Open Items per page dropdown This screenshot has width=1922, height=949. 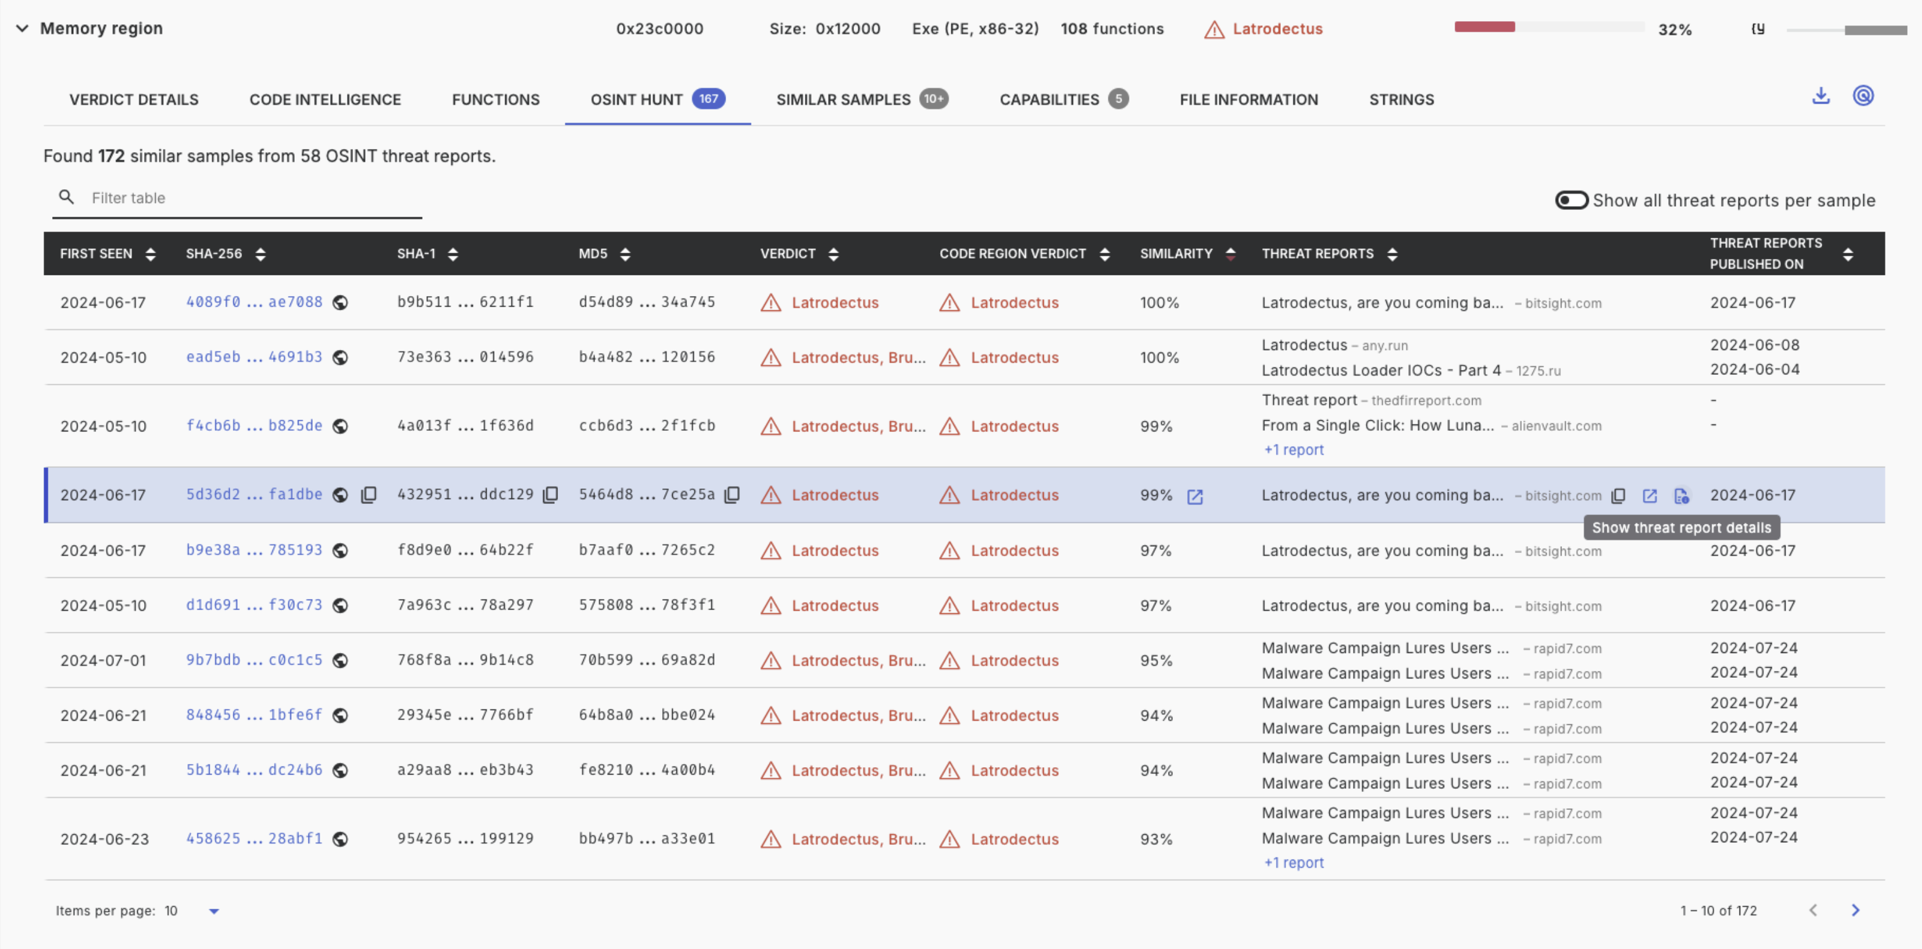(213, 911)
